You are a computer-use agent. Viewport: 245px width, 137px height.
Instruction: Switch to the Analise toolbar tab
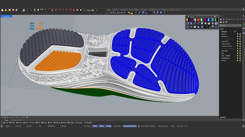click(171, 10)
